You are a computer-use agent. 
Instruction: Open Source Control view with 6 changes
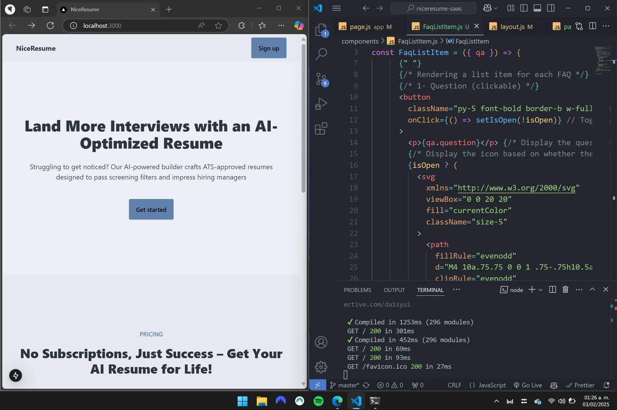coord(321,79)
